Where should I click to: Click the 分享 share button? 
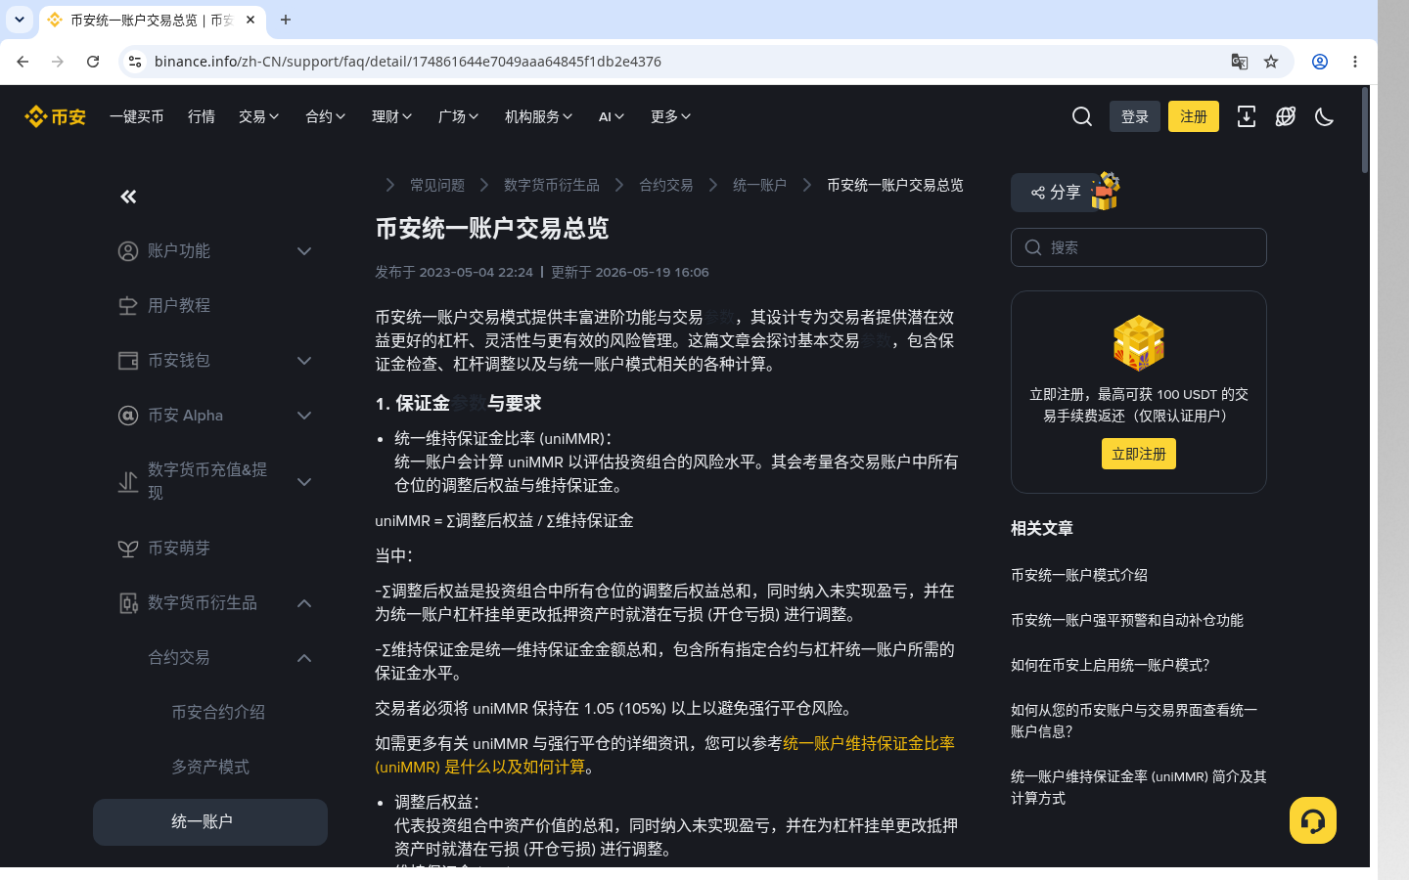(1057, 193)
